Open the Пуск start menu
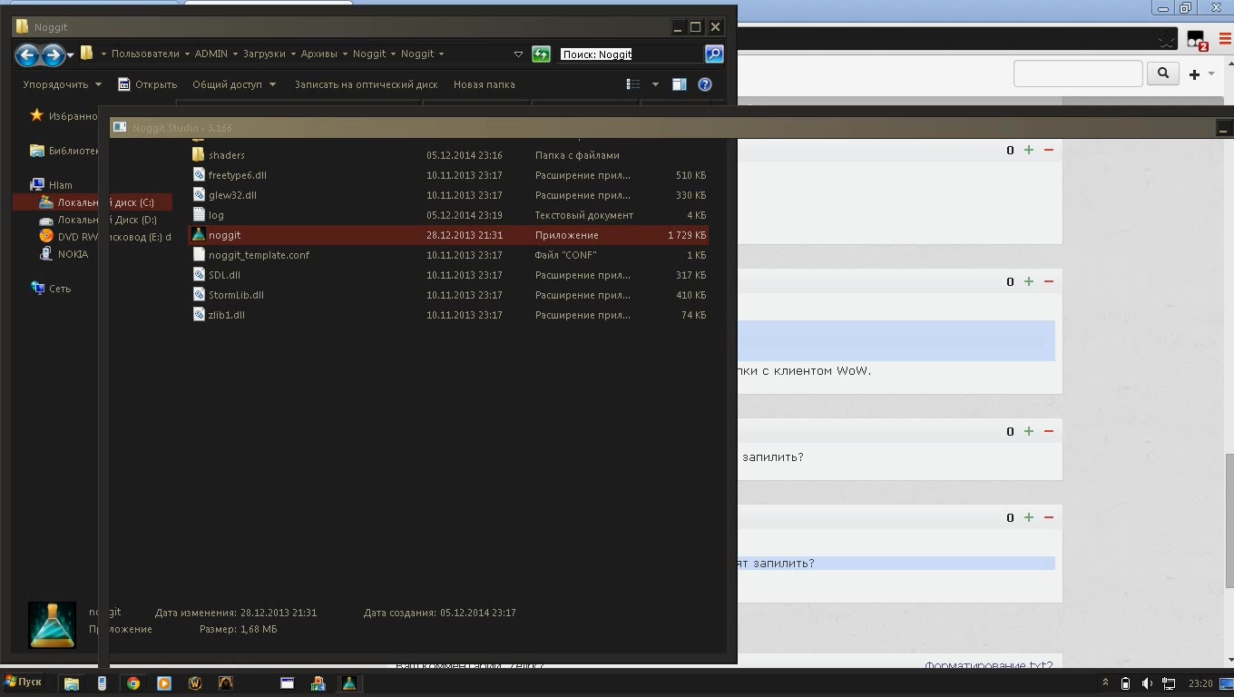The height and width of the screenshot is (697, 1234). coord(23,682)
